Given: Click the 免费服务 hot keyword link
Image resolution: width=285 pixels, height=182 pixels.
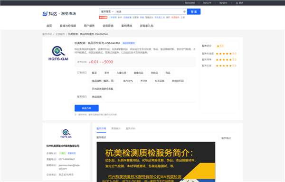Looking at the screenshot, I should pyautogui.click(x=175, y=18).
